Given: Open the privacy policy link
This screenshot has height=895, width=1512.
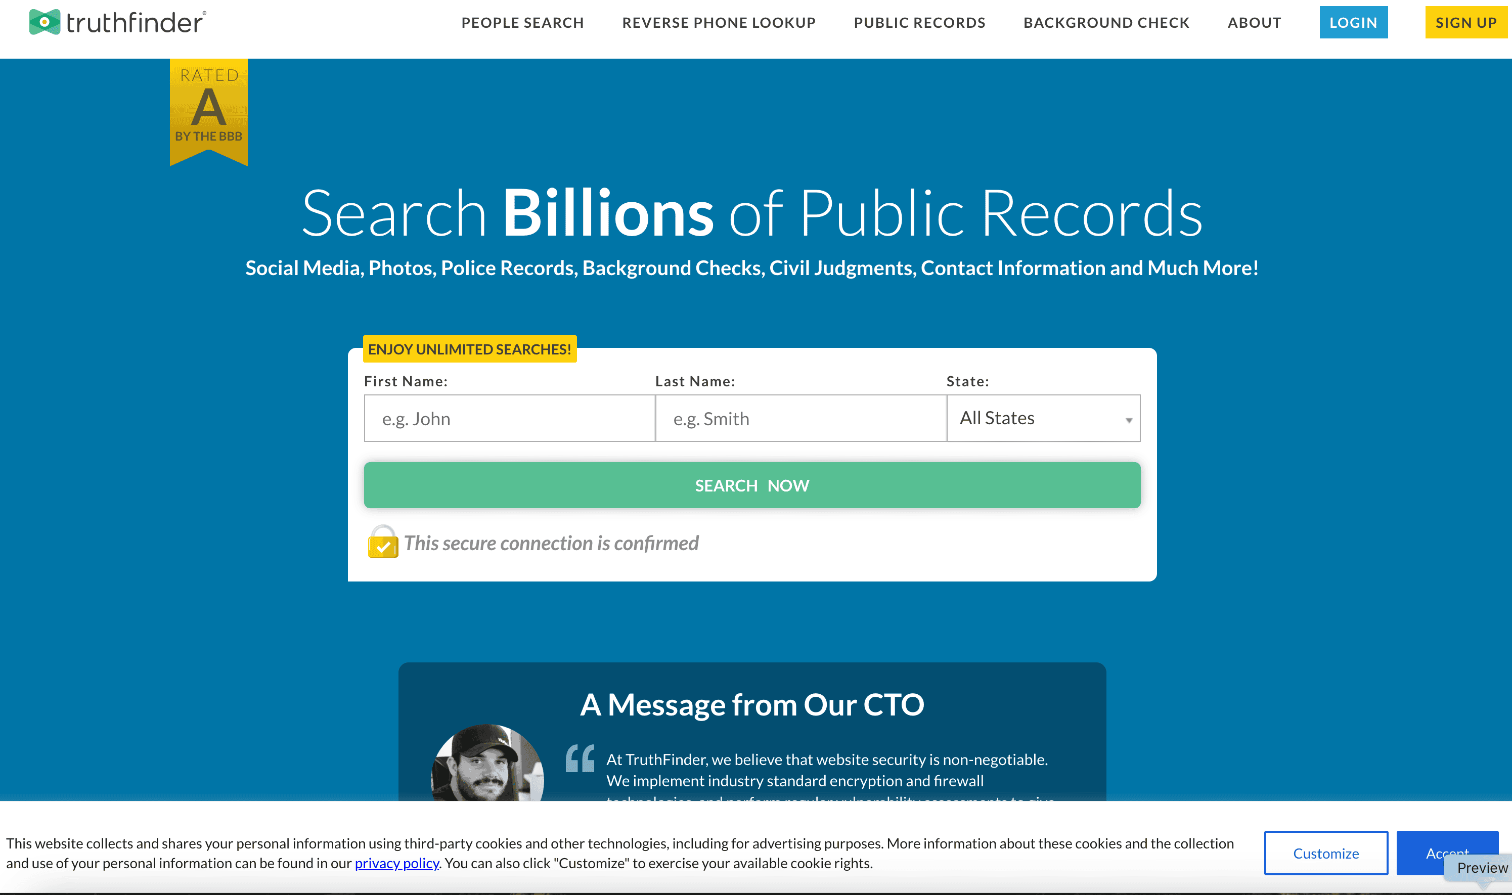Looking at the screenshot, I should [x=396, y=863].
